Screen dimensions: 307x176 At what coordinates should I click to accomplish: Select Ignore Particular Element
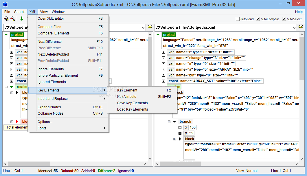pyautogui.click(x=68, y=76)
